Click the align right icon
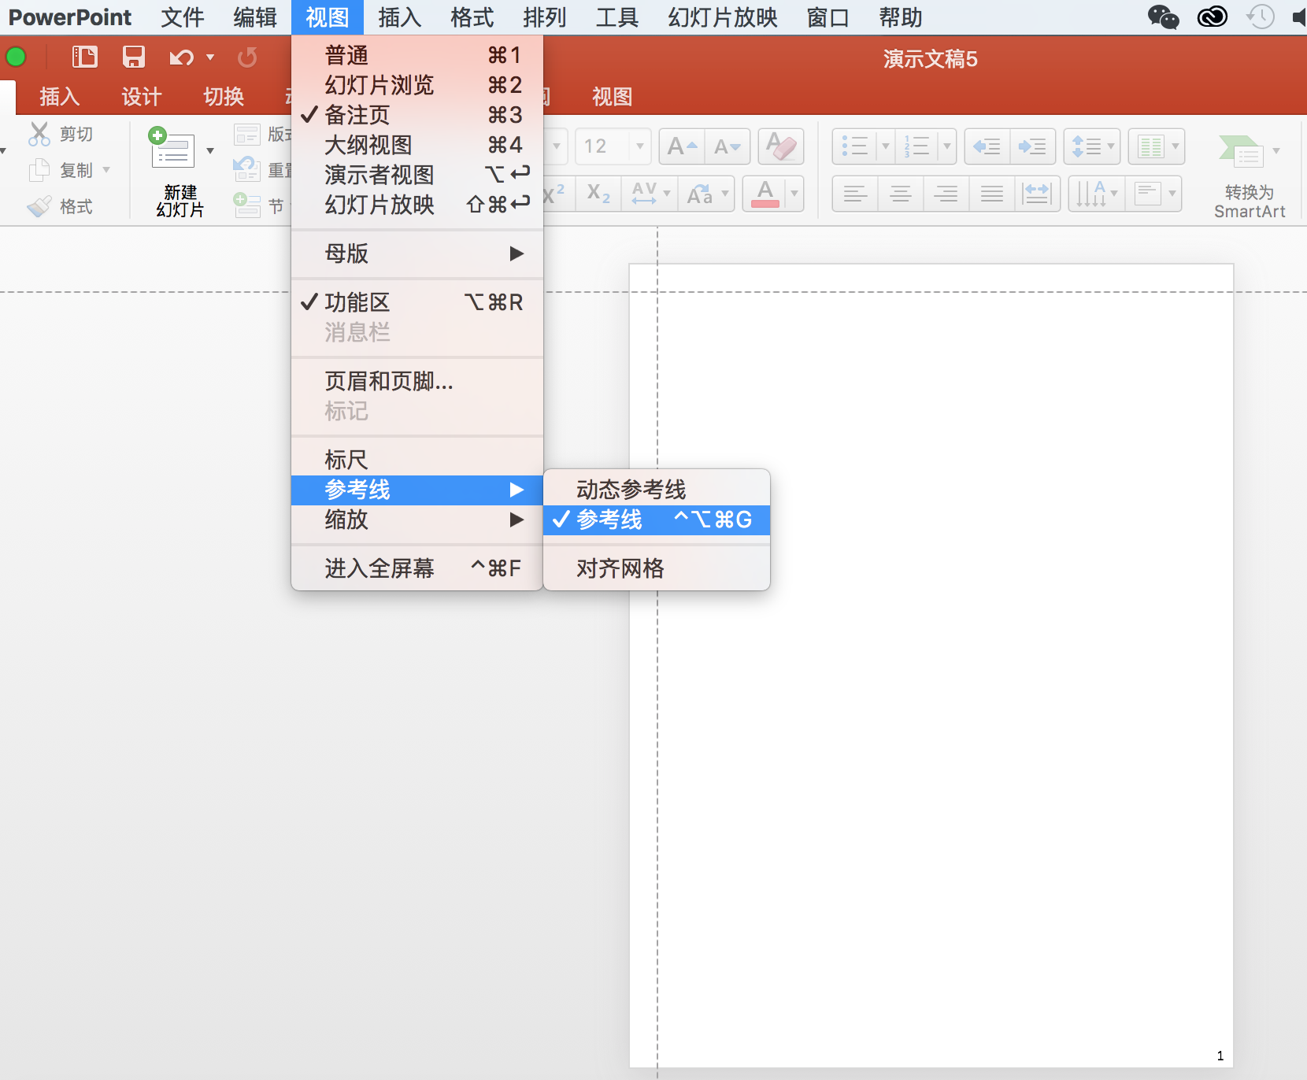1307x1080 pixels. tap(946, 194)
